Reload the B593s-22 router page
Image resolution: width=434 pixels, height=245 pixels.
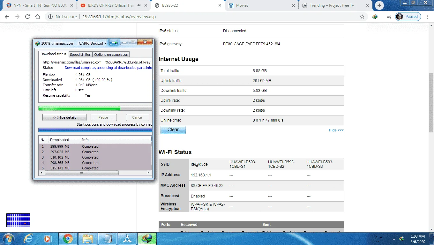[27, 17]
